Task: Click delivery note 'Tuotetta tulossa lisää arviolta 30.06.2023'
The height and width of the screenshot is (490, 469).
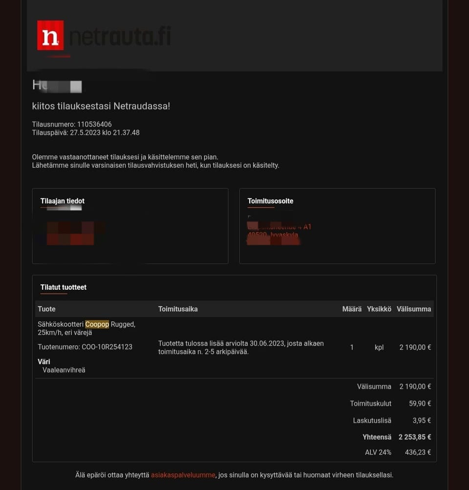Action: point(221,343)
